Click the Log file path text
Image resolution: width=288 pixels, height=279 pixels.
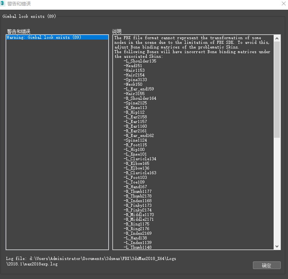(91, 261)
